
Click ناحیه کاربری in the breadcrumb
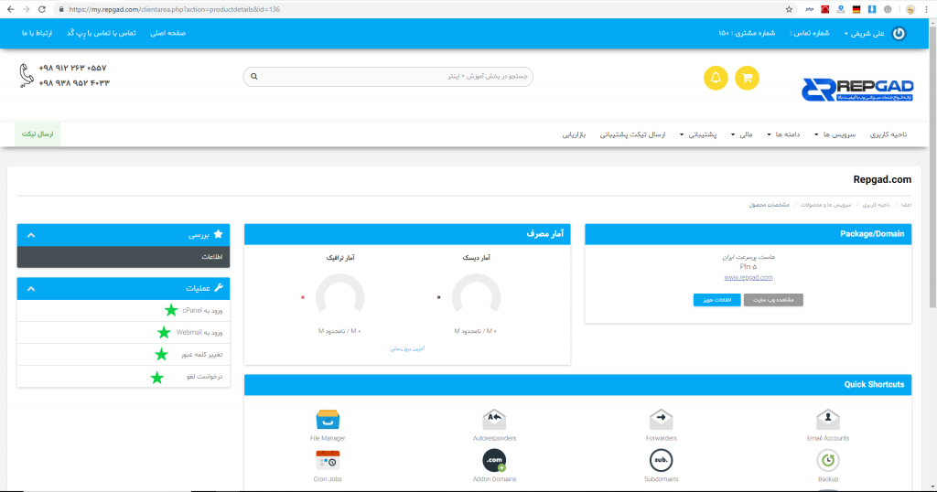[876, 205]
